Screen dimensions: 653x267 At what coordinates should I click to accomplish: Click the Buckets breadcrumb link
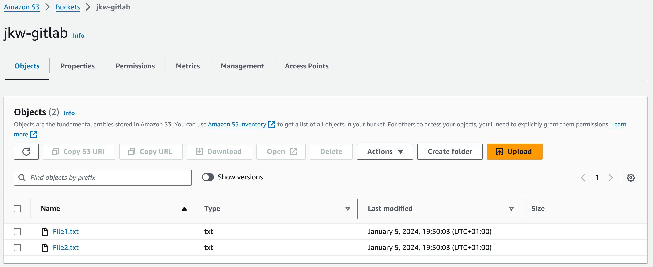[x=68, y=7]
